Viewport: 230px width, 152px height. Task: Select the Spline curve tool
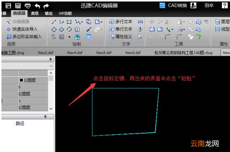coord(54,37)
